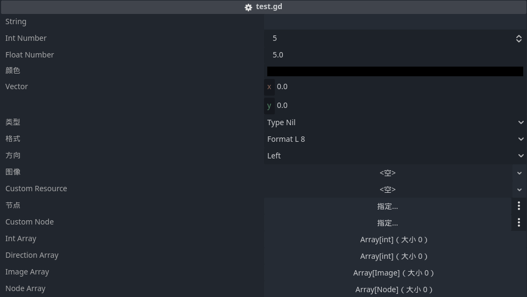Open the three-dot menu for Custom Node

coord(519,223)
